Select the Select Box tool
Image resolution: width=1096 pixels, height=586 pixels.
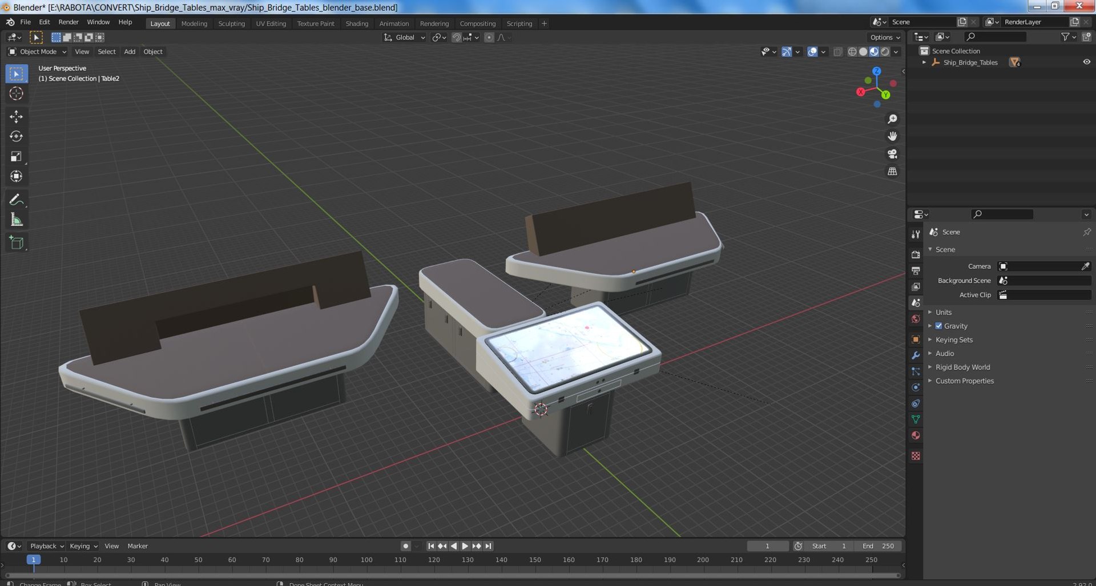coord(17,74)
